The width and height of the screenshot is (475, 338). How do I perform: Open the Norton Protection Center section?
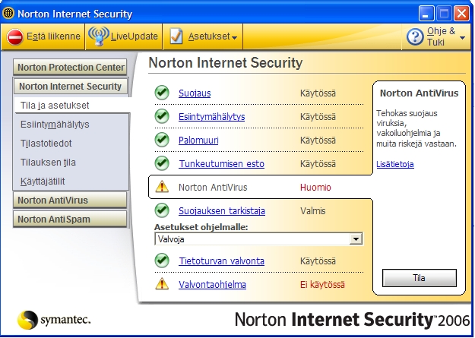click(x=71, y=68)
